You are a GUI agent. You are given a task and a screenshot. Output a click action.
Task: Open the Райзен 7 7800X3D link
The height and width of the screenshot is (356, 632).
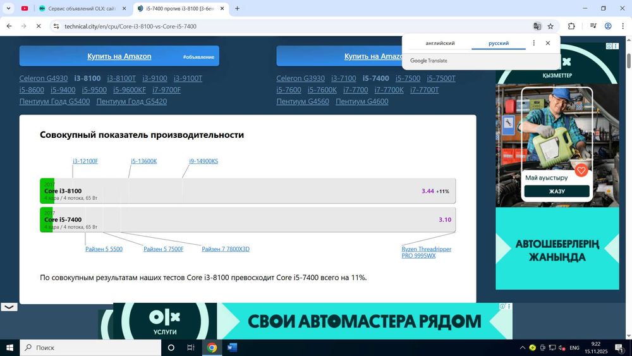click(226, 249)
